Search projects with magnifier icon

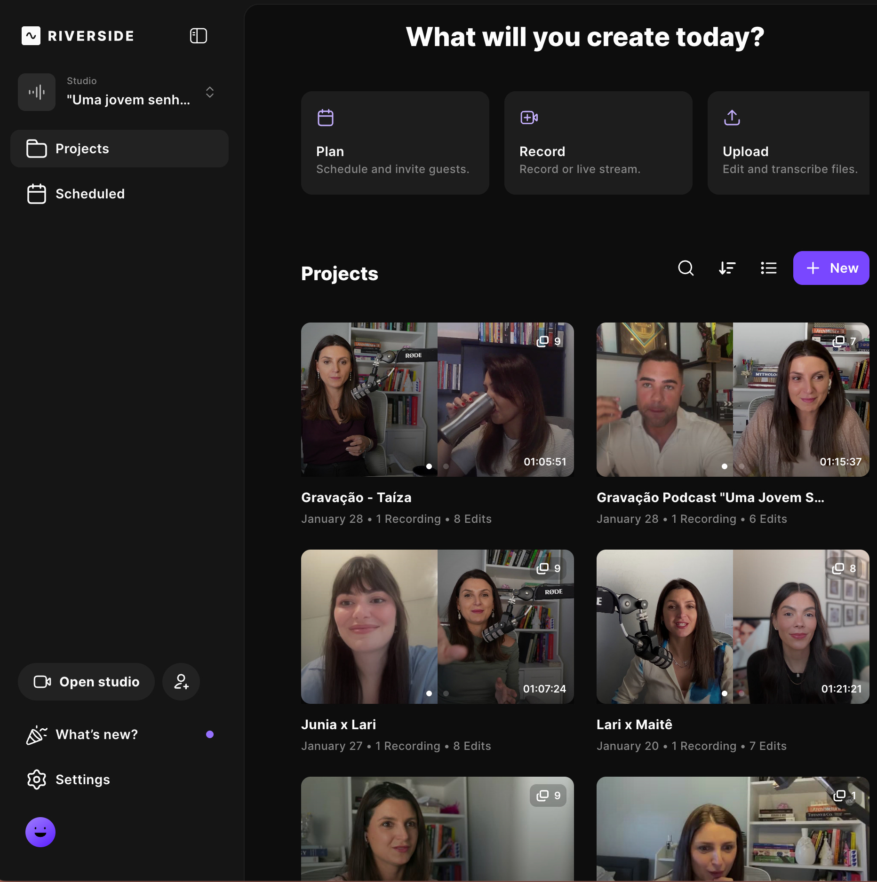(x=686, y=268)
